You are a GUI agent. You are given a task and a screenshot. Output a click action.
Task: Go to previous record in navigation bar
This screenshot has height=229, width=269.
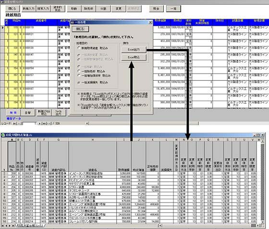pyautogui.click(x=19, y=123)
